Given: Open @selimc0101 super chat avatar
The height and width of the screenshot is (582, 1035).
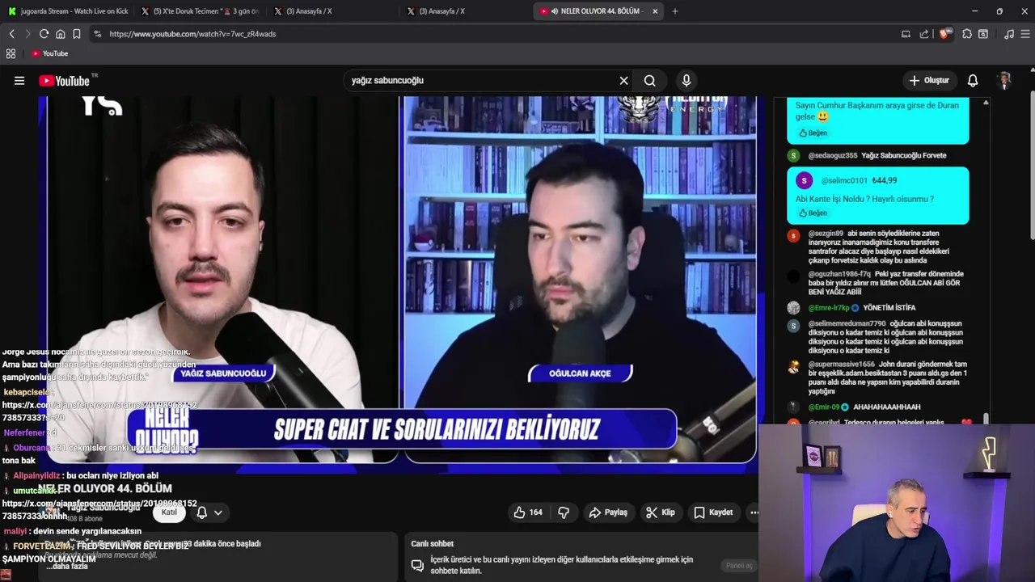Looking at the screenshot, I should coord(804,180).
